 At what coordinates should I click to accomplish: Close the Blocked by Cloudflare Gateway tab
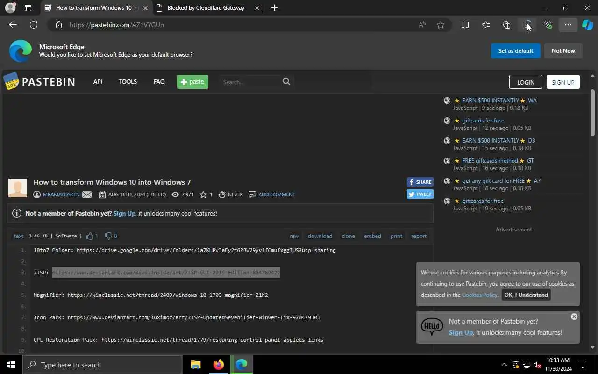click(x=257, y=8)
